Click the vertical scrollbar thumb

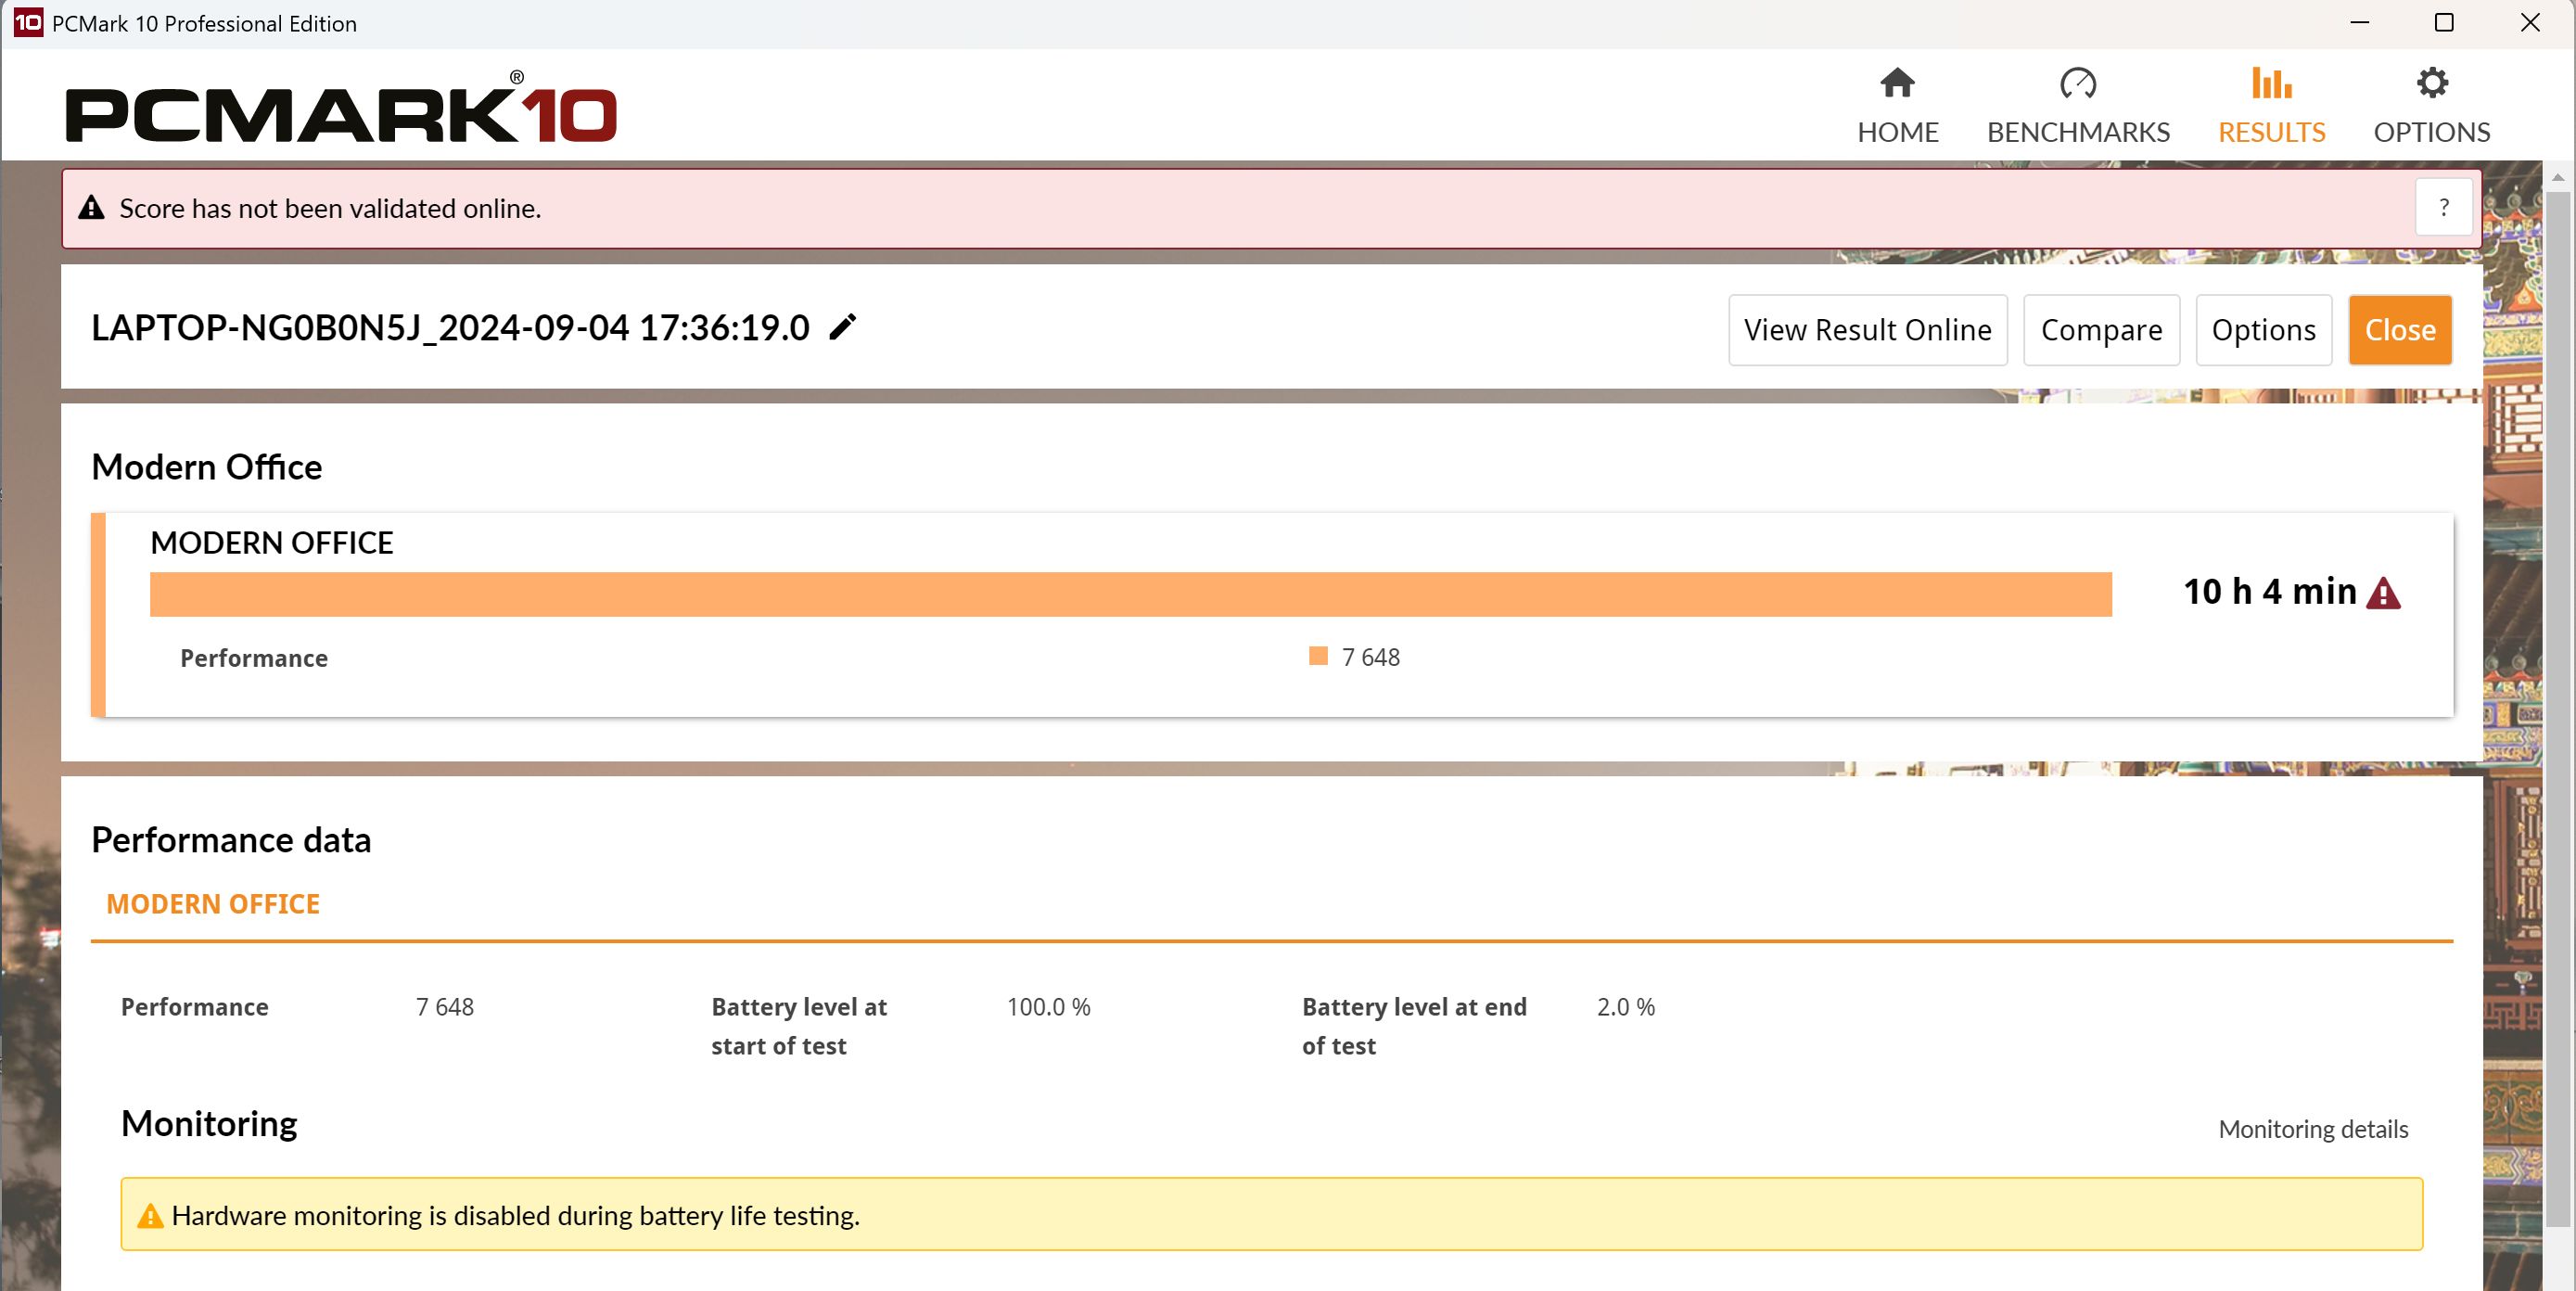2558,710
